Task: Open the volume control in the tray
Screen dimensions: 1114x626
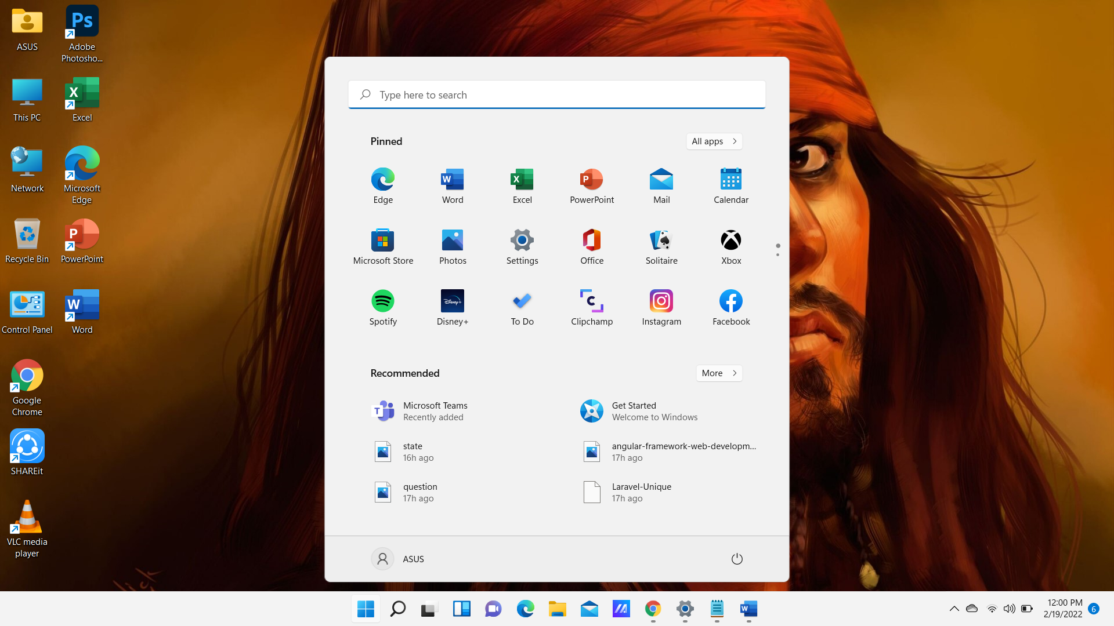Action: (1010, 609)
